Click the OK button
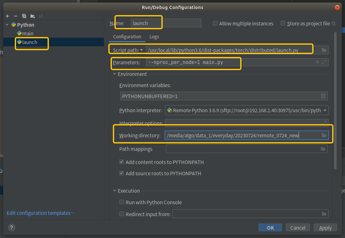 click(270, 228)
